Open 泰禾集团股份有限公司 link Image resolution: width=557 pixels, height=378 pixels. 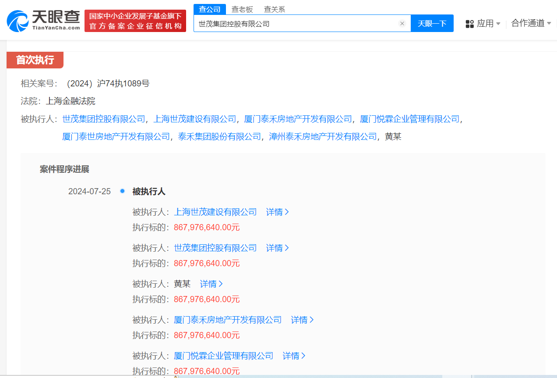click(x=219, y=137)
